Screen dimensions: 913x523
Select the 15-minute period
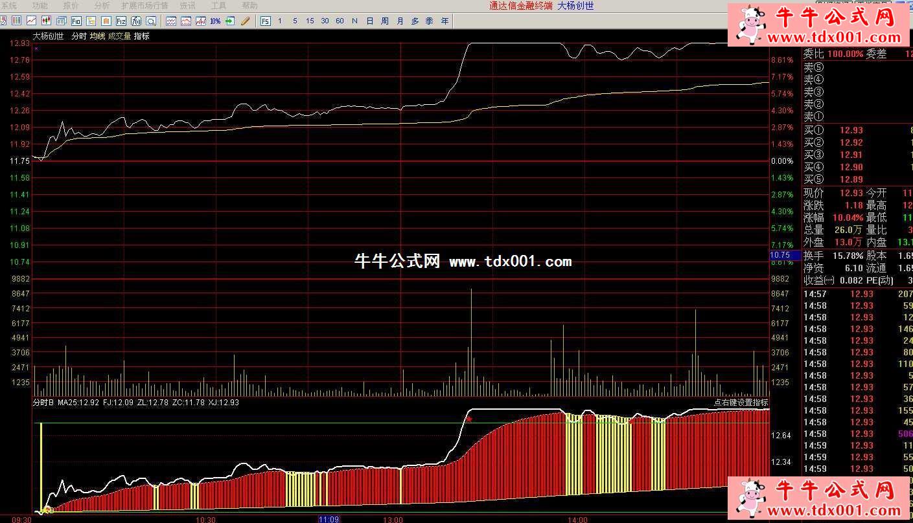(310, 21)
